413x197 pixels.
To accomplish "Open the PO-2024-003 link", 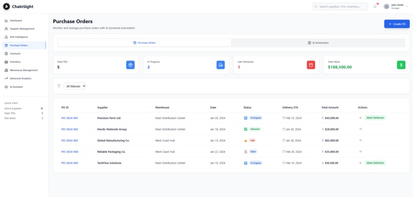I will tap(70, 140).
